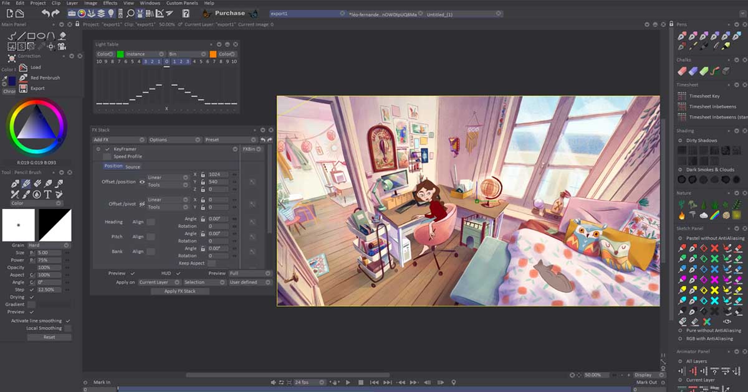Viewport: 748px width, 392px height.
Task: Toggle Offset/position eye visibility icon
Action: coord(142,182)
